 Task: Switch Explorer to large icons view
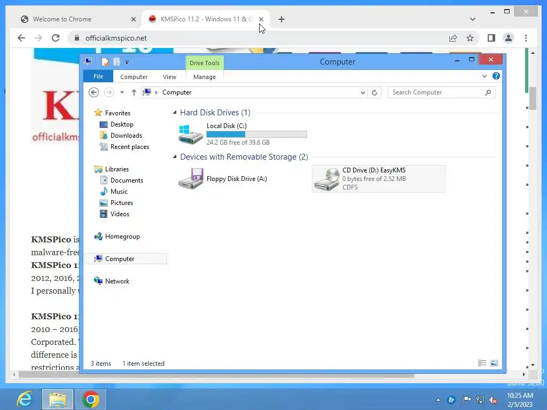point(494,363)
